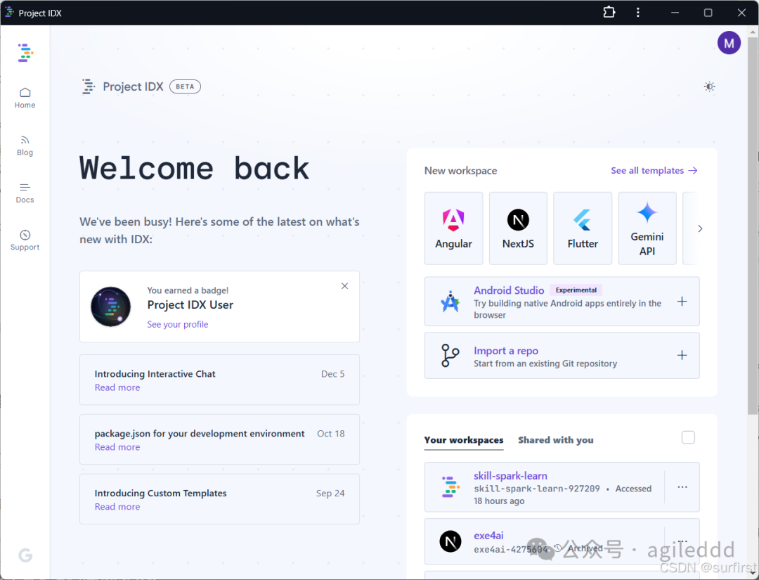Viewport: 759px width, 580px height.
Task: Open Import a repo link
Action: [506, 351]
